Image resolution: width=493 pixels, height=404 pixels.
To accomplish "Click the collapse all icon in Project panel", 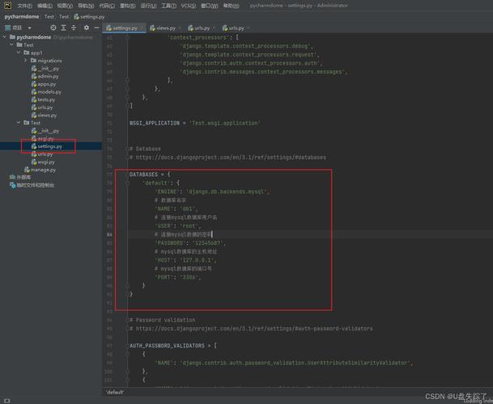I will [74, 27].
